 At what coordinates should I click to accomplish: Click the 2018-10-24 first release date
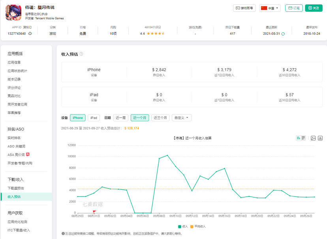312,34
